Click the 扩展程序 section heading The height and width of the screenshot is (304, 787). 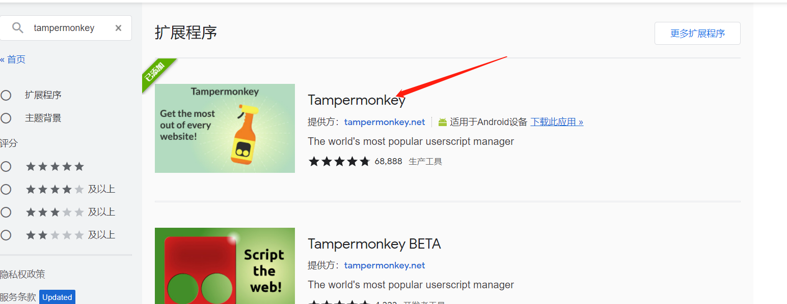pos(186,33)
